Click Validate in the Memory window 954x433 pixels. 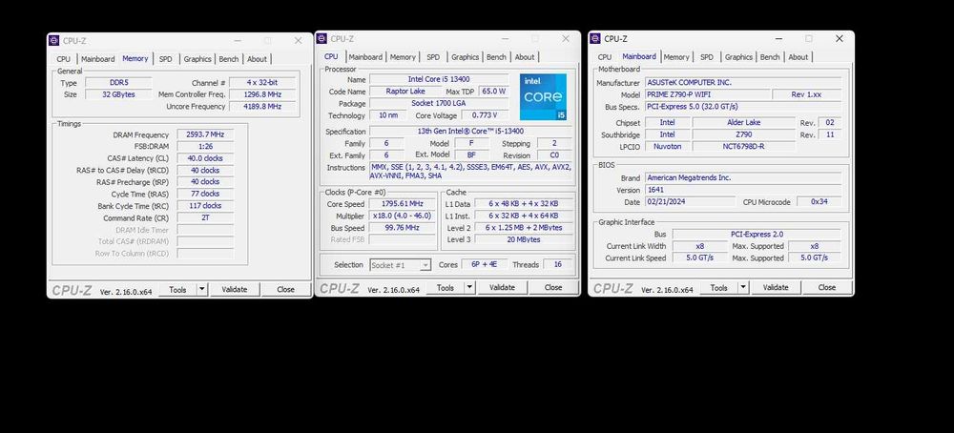(235, 290)
